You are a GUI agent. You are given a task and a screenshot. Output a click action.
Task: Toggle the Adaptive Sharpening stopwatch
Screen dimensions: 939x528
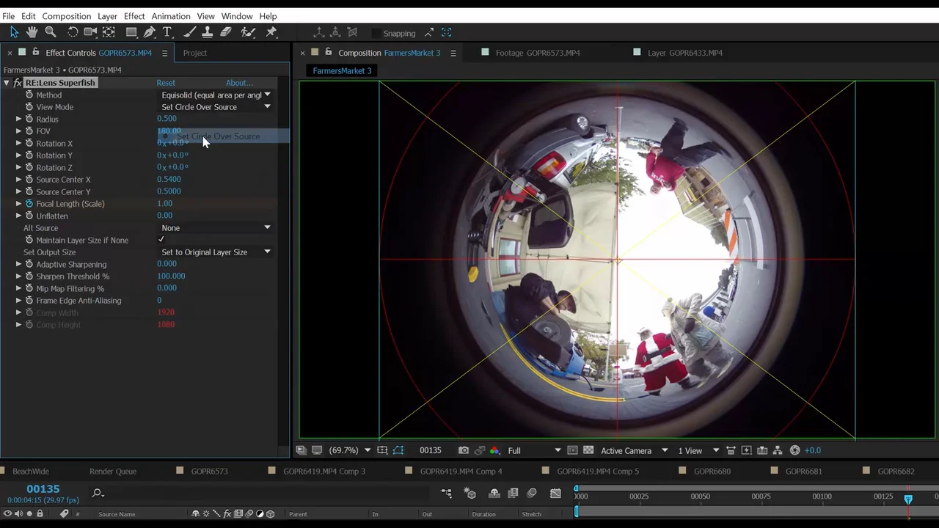coord(29,264)
